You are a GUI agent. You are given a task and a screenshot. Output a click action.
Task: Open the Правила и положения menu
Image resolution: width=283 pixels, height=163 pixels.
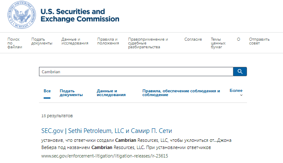[x=108, y=41]
